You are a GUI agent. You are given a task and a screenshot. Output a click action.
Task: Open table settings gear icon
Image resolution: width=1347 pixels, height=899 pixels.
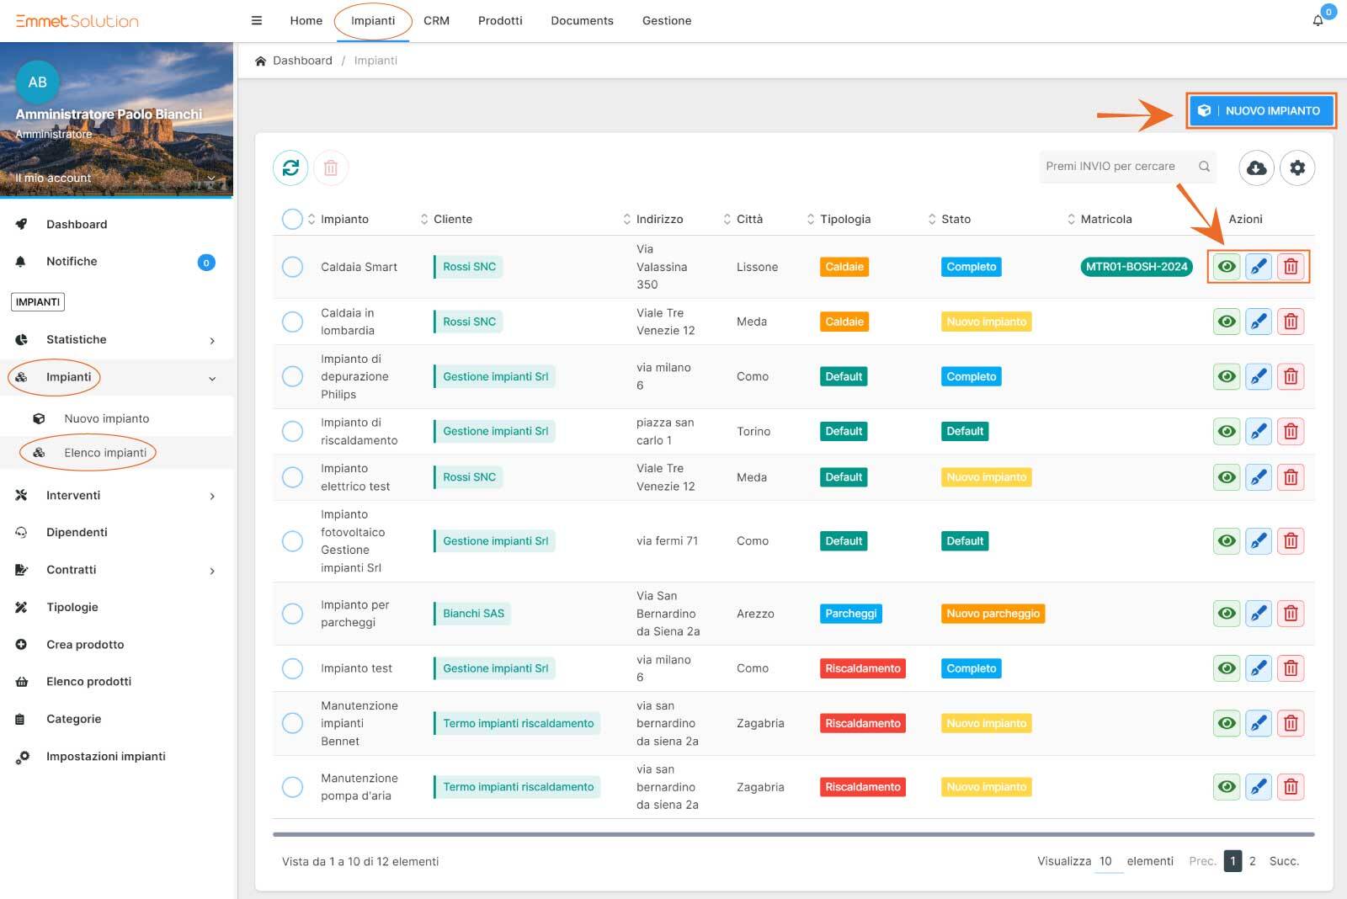pos(1297,168)
